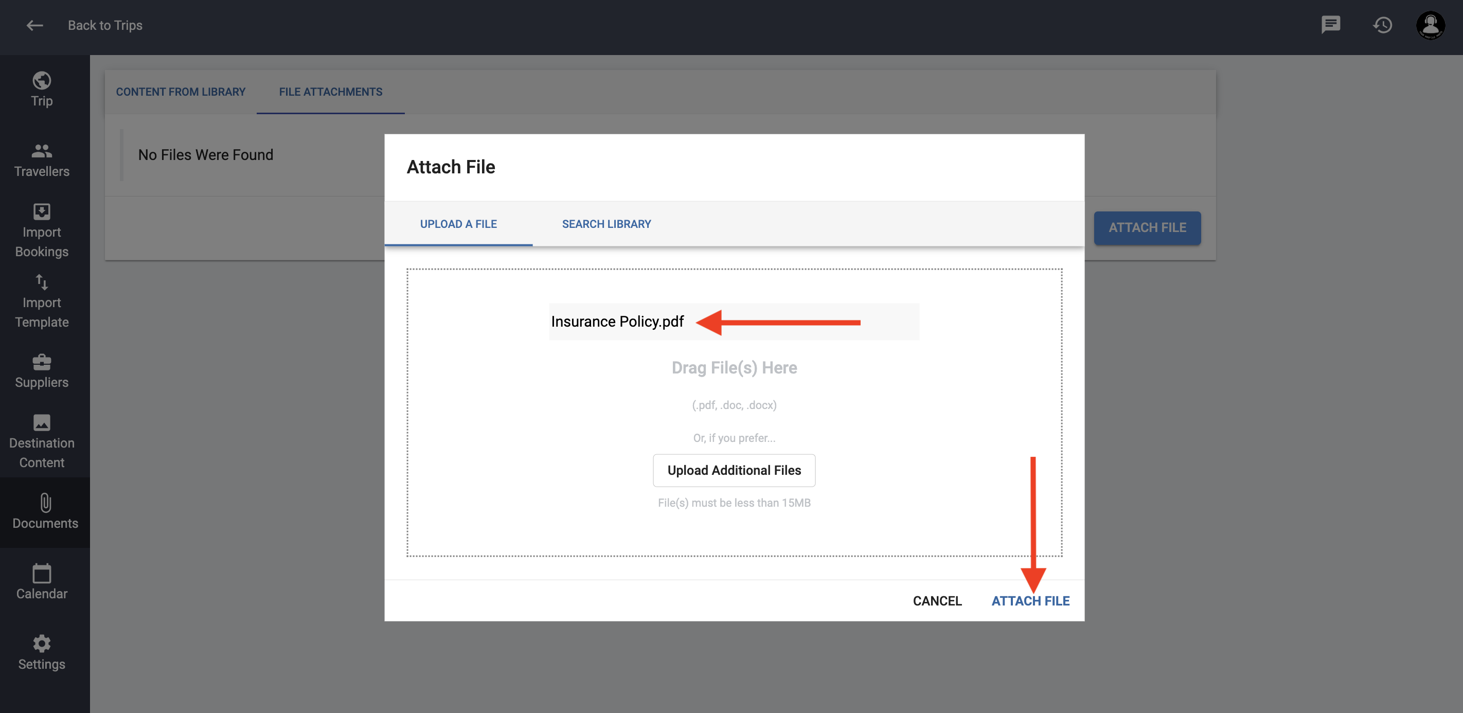
Task: Click the Travellers sidebar label
Action: [x=42, y=172]
